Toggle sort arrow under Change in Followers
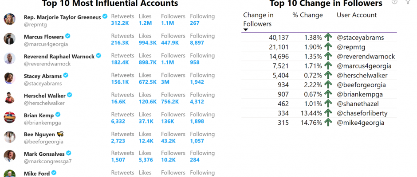 [x=246, y=30]
